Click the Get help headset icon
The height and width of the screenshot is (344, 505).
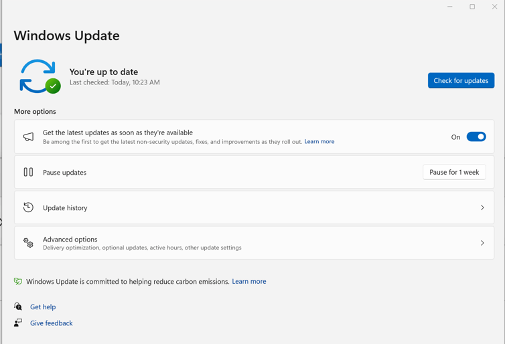(x=18, y=307)
